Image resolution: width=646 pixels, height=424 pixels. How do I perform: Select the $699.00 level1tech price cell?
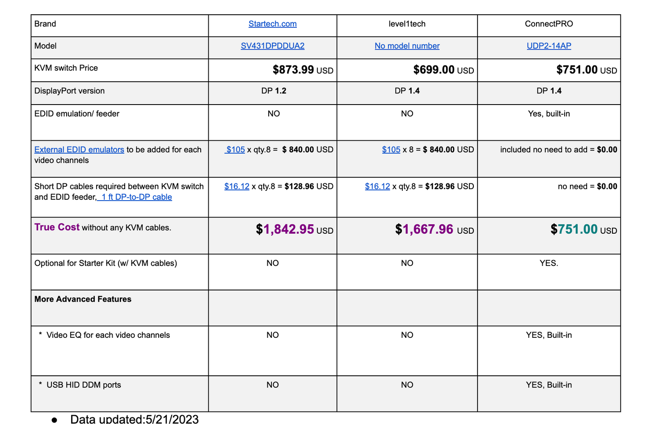[434, 70]
